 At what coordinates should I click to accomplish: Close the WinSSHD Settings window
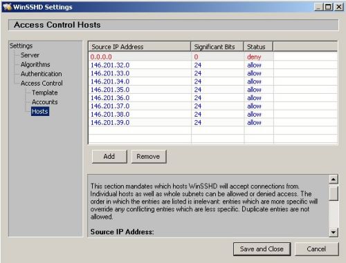[339, 7]
